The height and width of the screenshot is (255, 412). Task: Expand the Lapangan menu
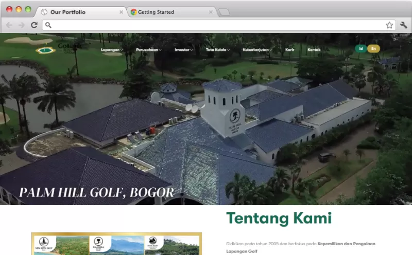(112, 49)
